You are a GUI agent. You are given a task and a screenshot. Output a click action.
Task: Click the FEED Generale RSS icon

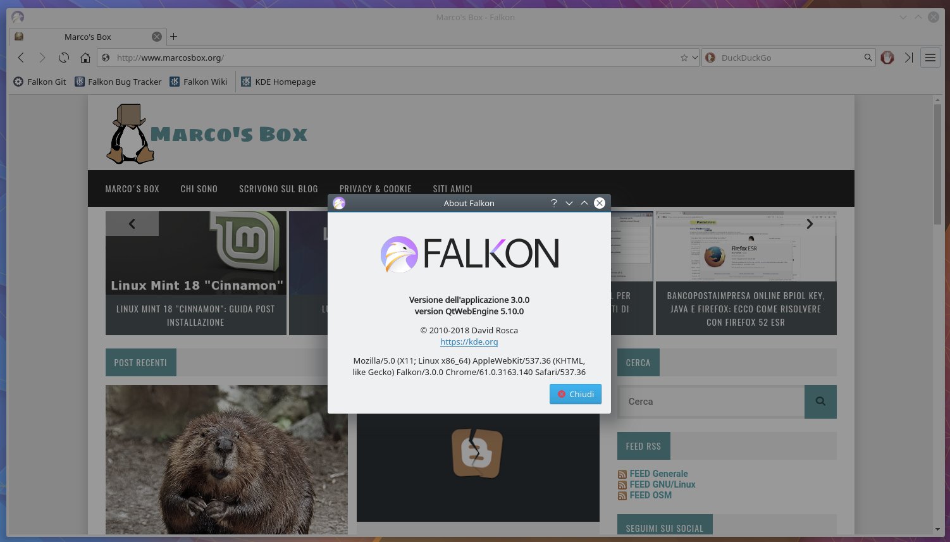point(622,474)
